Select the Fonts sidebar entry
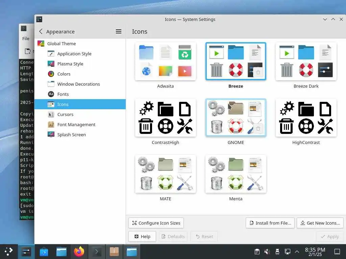 [80, 94]
